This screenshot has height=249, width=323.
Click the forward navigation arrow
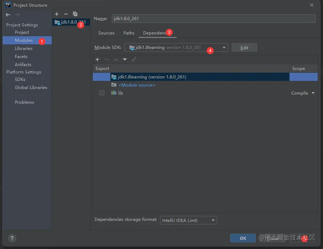17,15
